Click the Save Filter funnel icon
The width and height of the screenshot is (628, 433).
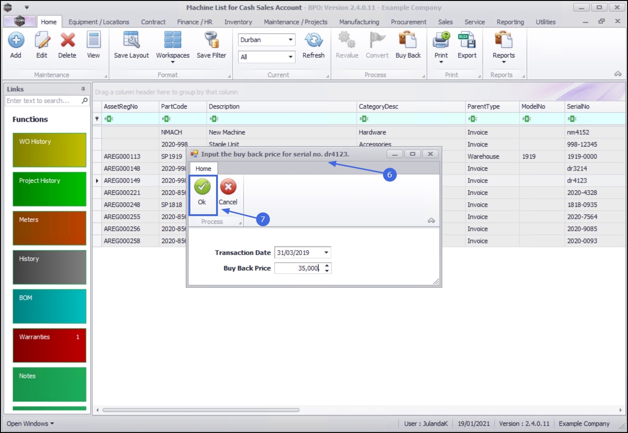(x=211, y=40)
